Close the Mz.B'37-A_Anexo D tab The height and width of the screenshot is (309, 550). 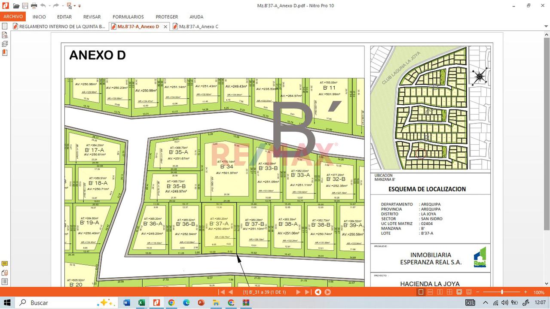tap(165, 27)
